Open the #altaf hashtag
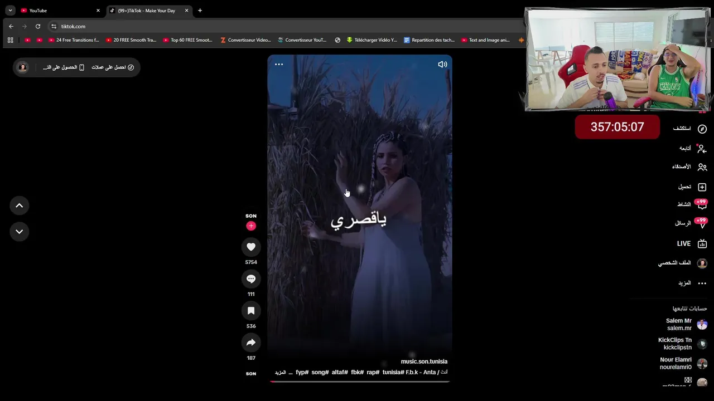This screenshot has height=401, width=714. (340, 372)
